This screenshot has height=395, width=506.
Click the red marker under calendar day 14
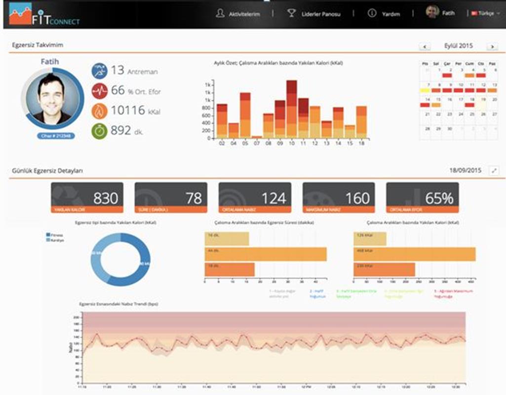pyautogui.click(x=425, y=105)
